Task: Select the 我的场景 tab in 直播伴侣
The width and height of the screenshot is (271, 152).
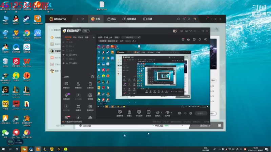Action: tap(68, 37)
